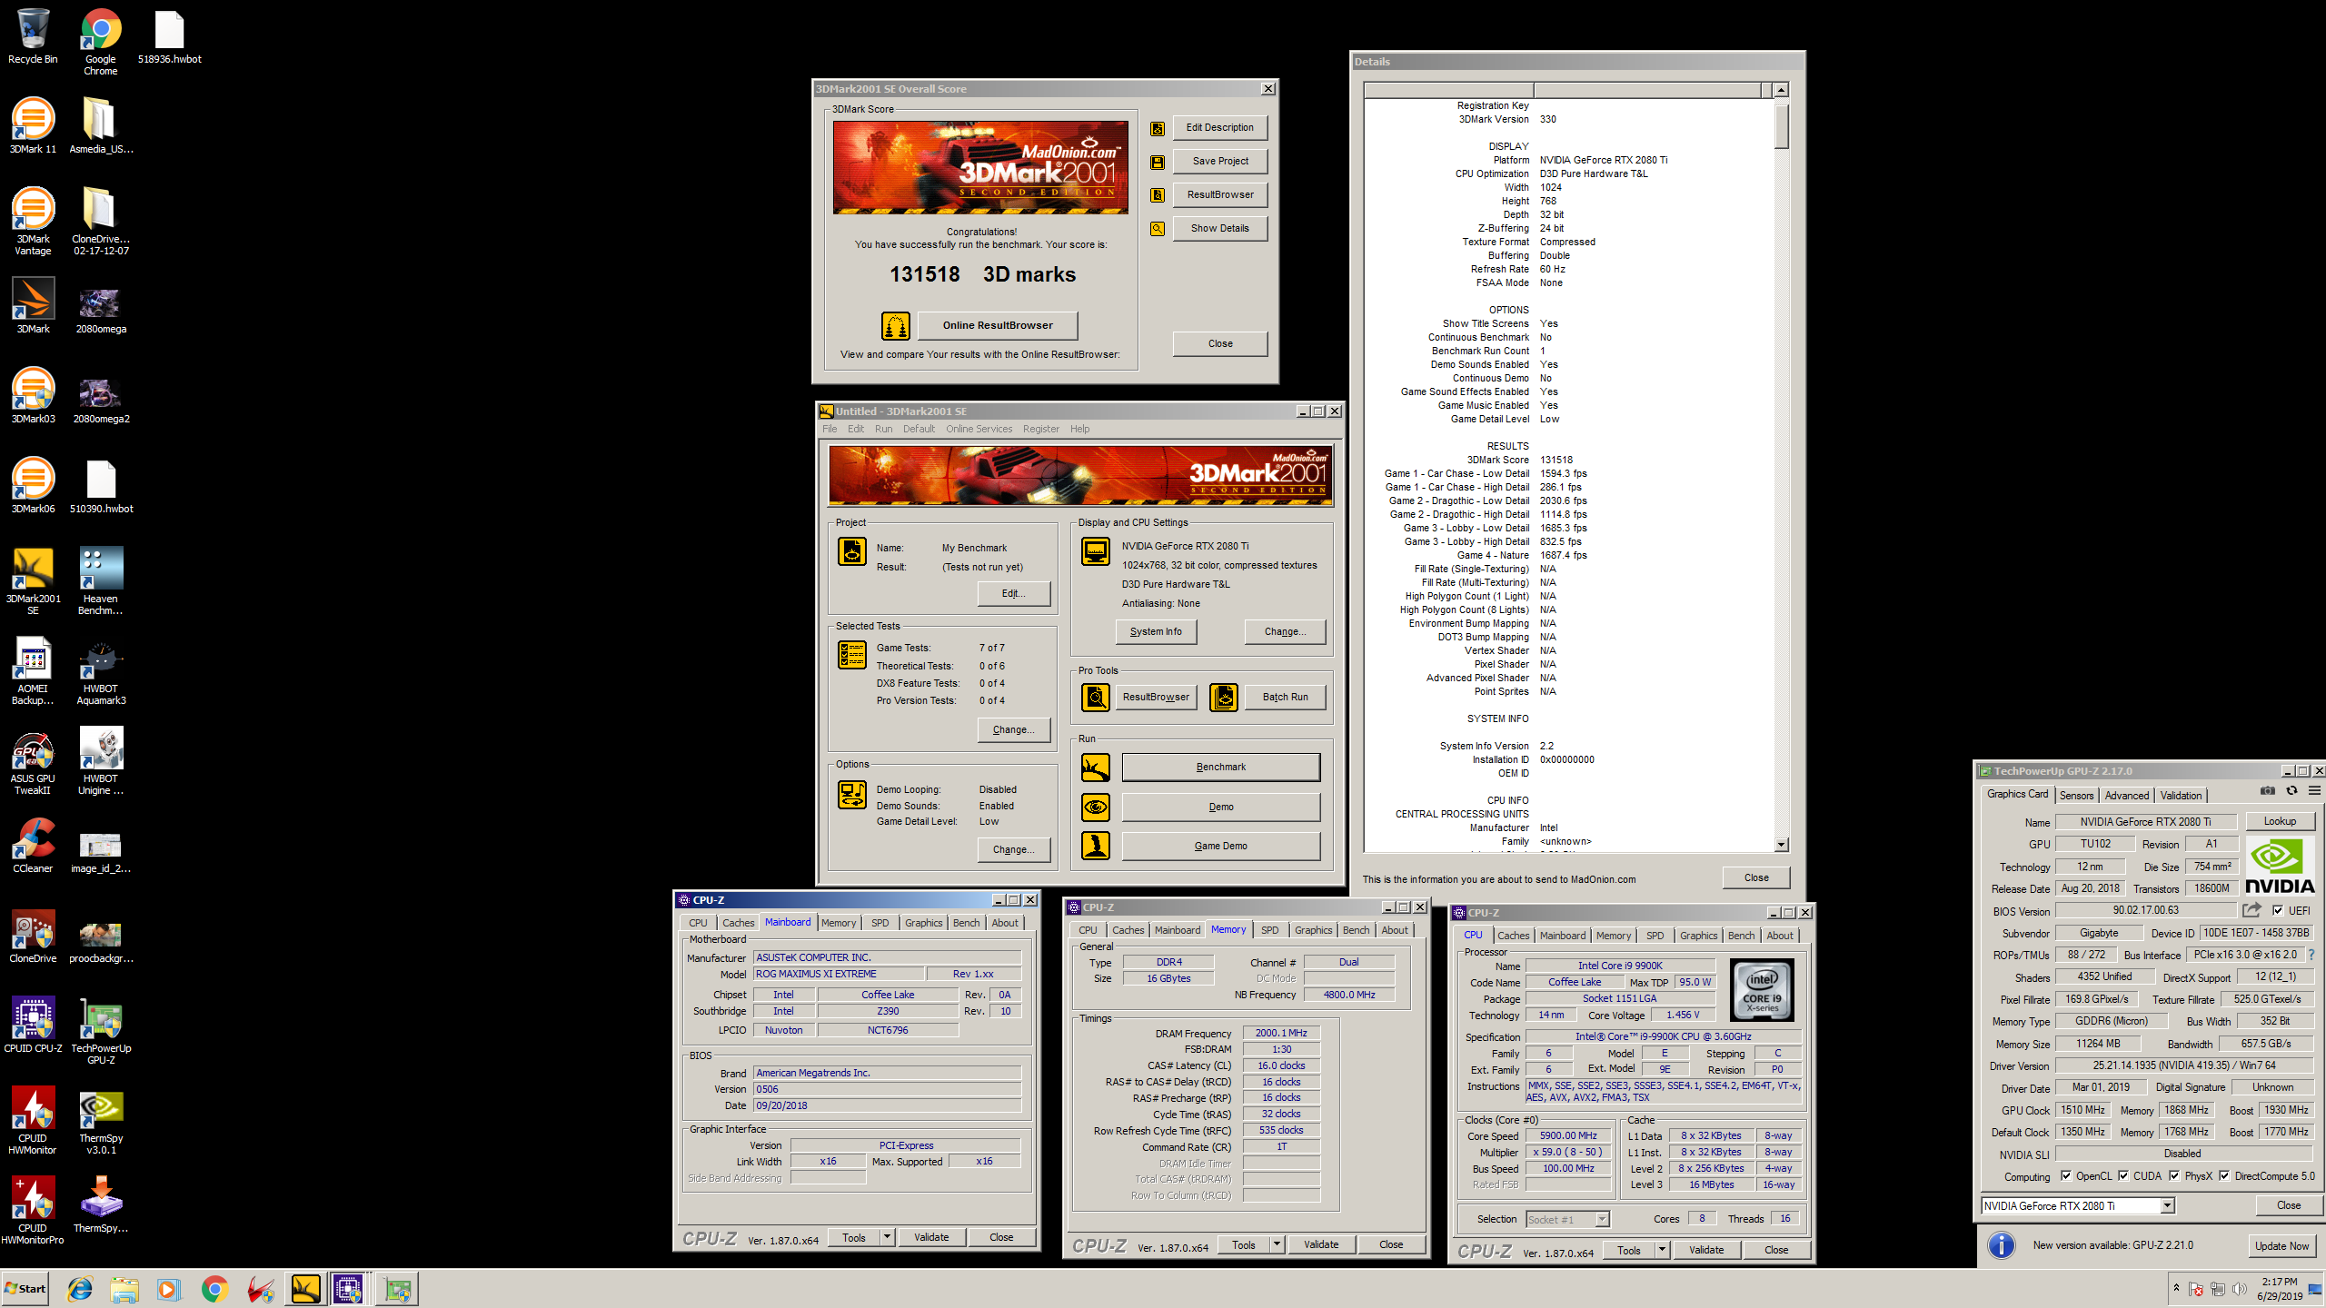The width and height of the screenshot is (2326, 1308).
Task: Click the Details scrollbar down arrow
Action: (1781, 844)
